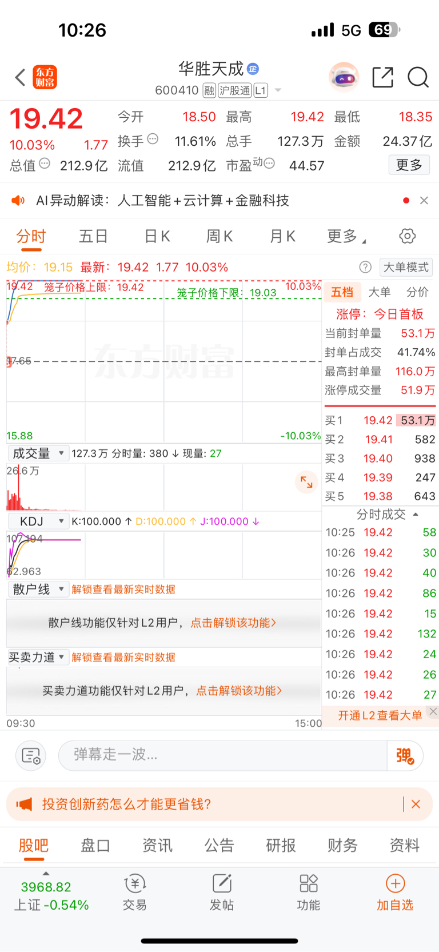439x952 pixels.
Task: Open the AI robot assistant avatar
Action: (x=344, y=77)
